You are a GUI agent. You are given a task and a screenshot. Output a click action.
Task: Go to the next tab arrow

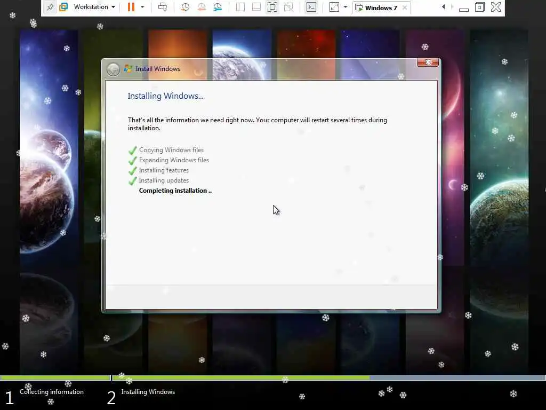click(452, 7)
